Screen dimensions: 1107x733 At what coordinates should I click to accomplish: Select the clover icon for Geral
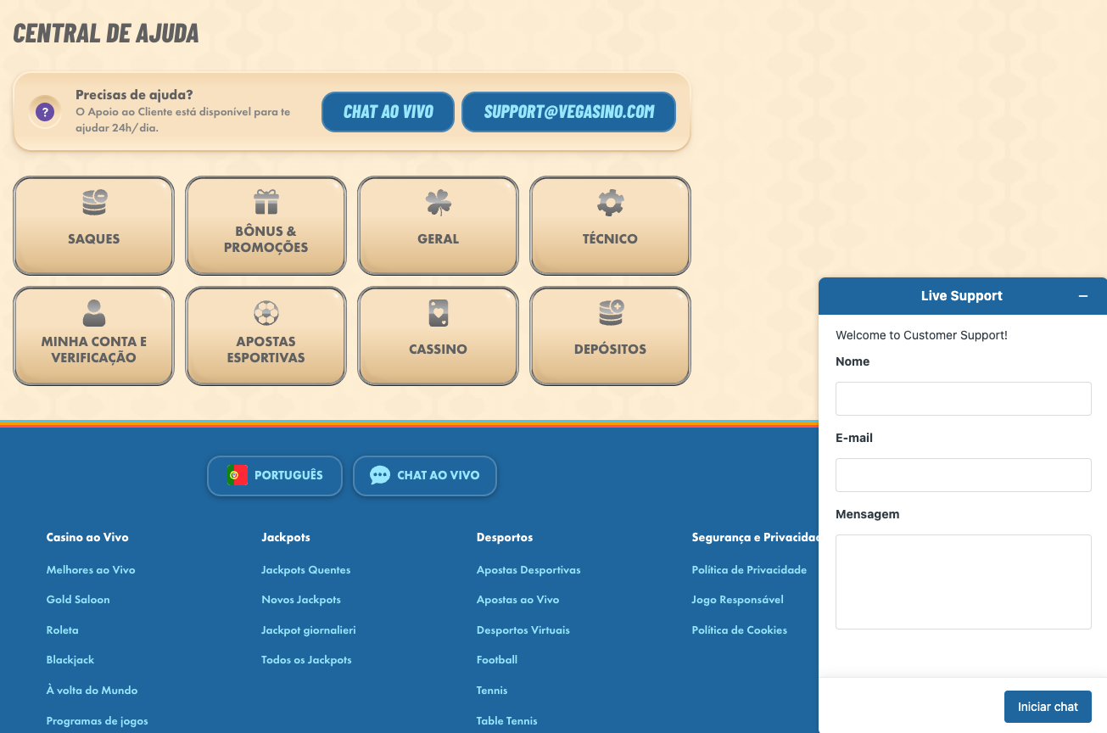click(438, 203)
